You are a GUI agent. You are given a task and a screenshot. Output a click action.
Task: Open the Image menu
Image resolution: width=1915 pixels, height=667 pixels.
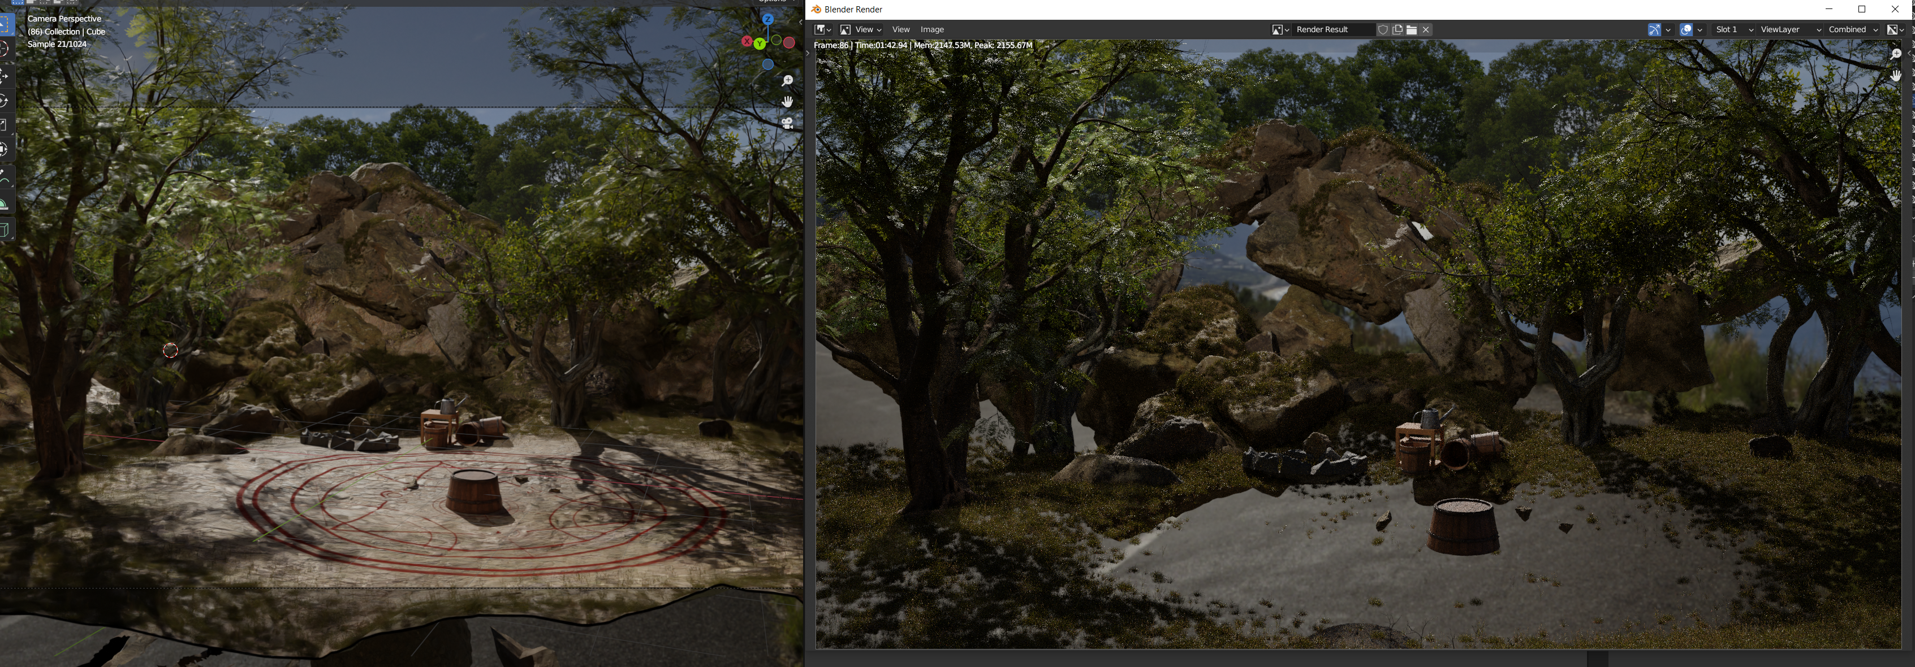931,30
